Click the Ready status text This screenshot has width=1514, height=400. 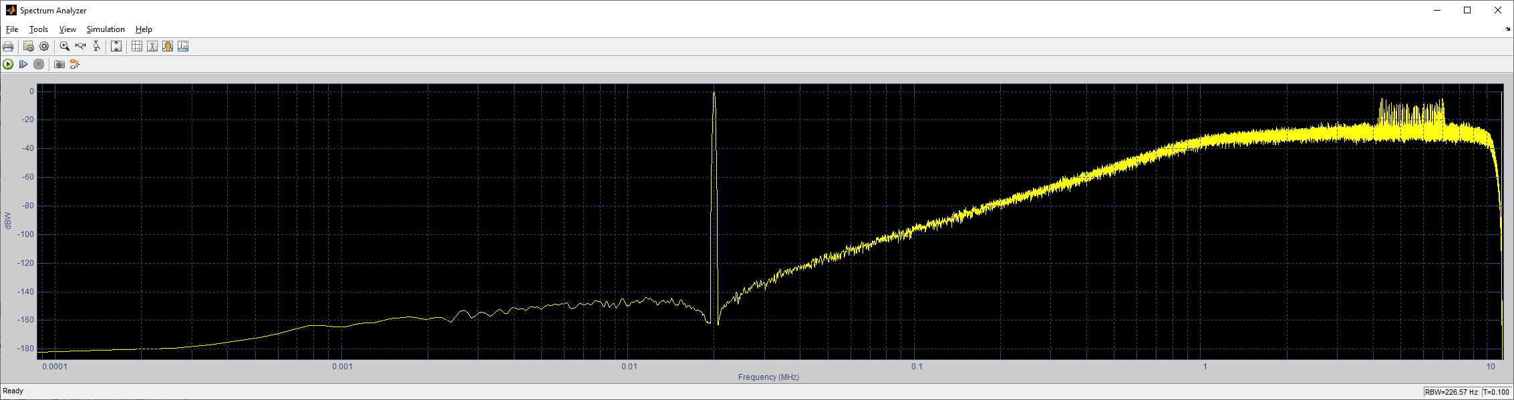[x=13, y=391]
